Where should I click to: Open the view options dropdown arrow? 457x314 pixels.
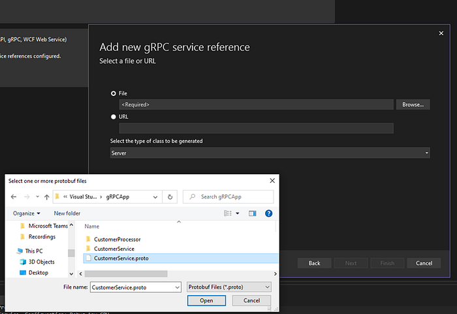coord(238,213)
